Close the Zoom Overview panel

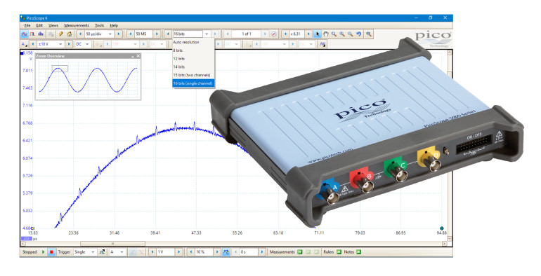(x=138, y=56)
